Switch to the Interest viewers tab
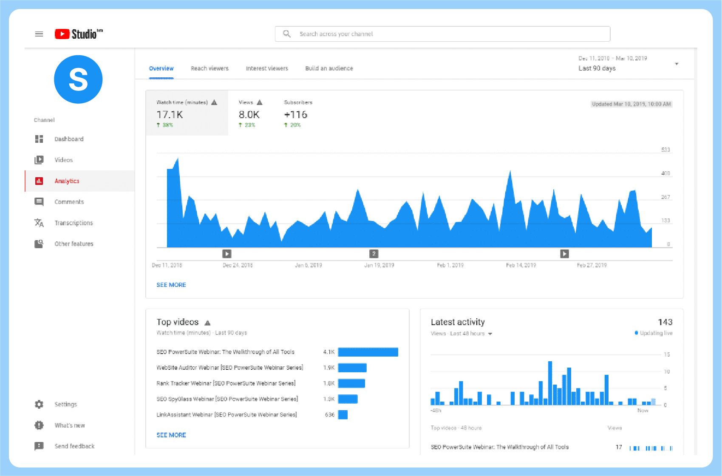 click(267, 68)
